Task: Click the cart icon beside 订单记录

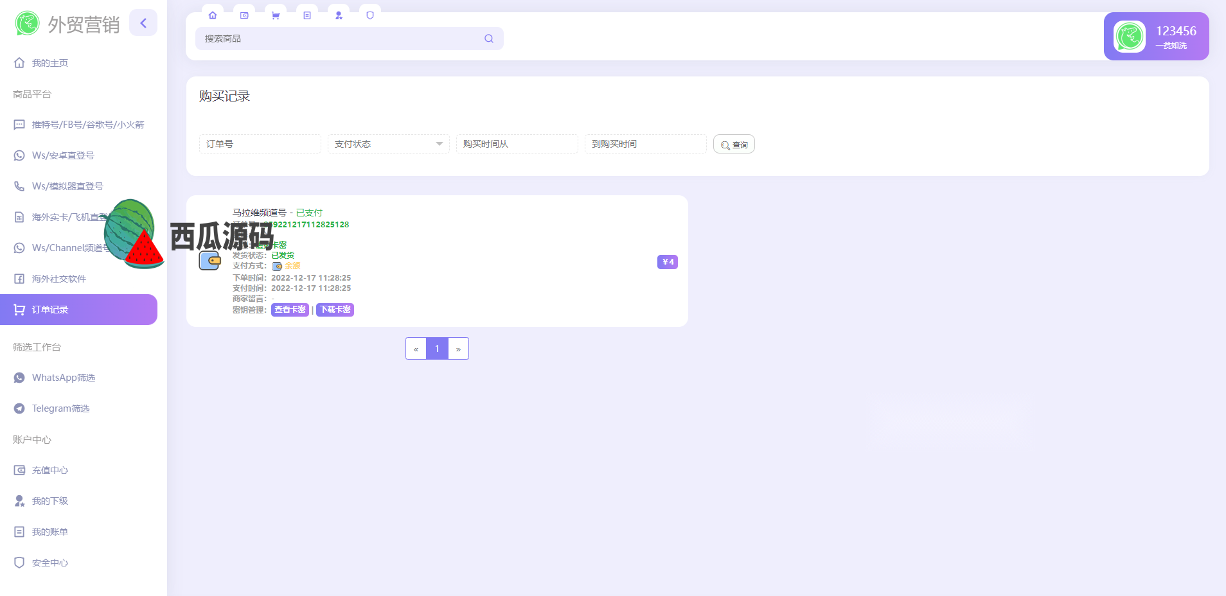Action: click(19, 310)
